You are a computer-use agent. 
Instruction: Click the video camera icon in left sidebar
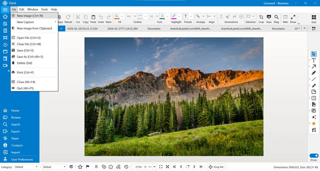[5, 65]
